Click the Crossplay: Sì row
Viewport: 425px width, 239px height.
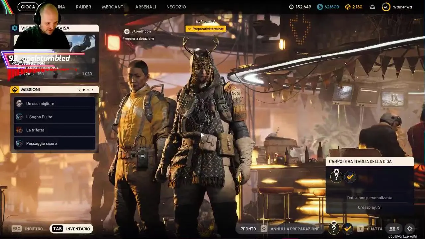[x=370, y=207]
